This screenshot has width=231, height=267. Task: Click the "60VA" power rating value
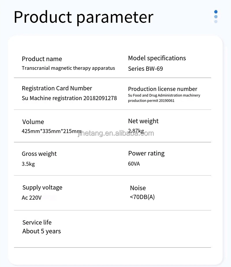click(134, 164)
